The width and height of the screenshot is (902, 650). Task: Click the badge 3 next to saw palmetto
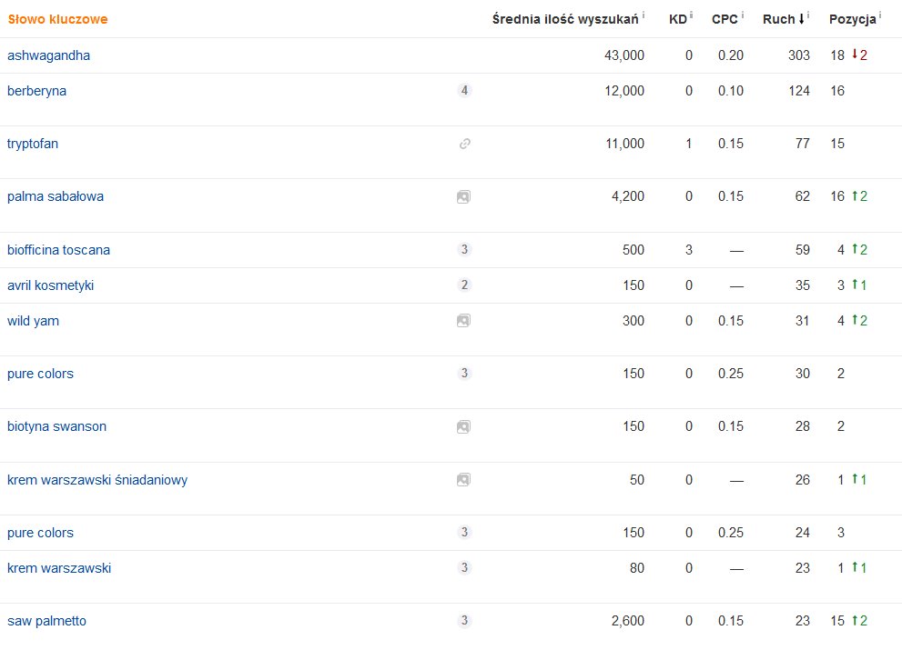click(464, 621)
